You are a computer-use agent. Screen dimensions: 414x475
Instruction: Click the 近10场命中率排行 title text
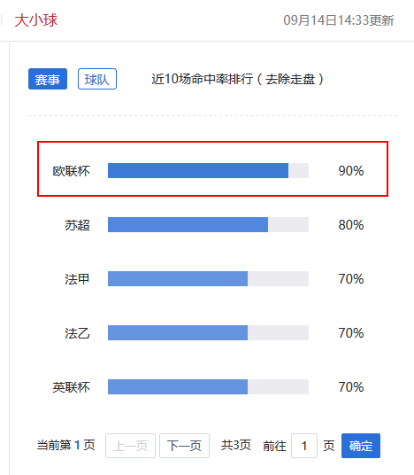pos(203,79)
